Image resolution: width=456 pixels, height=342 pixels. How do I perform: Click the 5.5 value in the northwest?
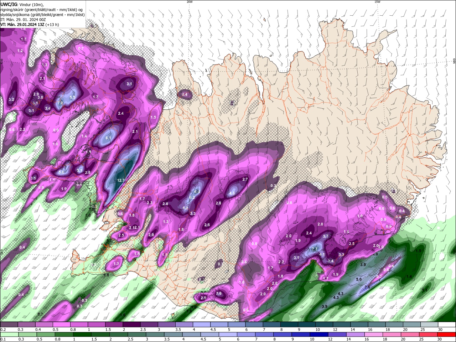coord(72,97)
